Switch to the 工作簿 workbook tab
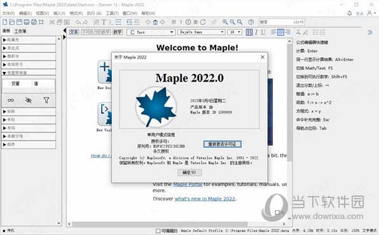The width and height of the screenshot is (379, 235). click(20, 31)
